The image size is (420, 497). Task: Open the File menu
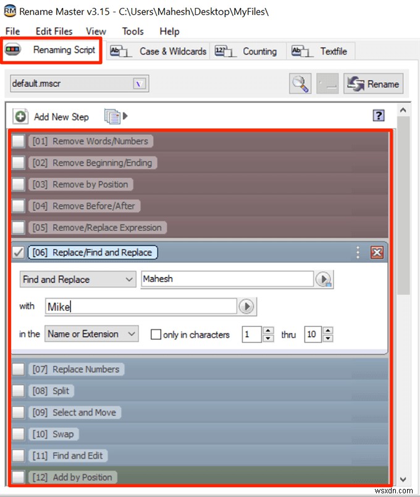click(x=13, y=32)
